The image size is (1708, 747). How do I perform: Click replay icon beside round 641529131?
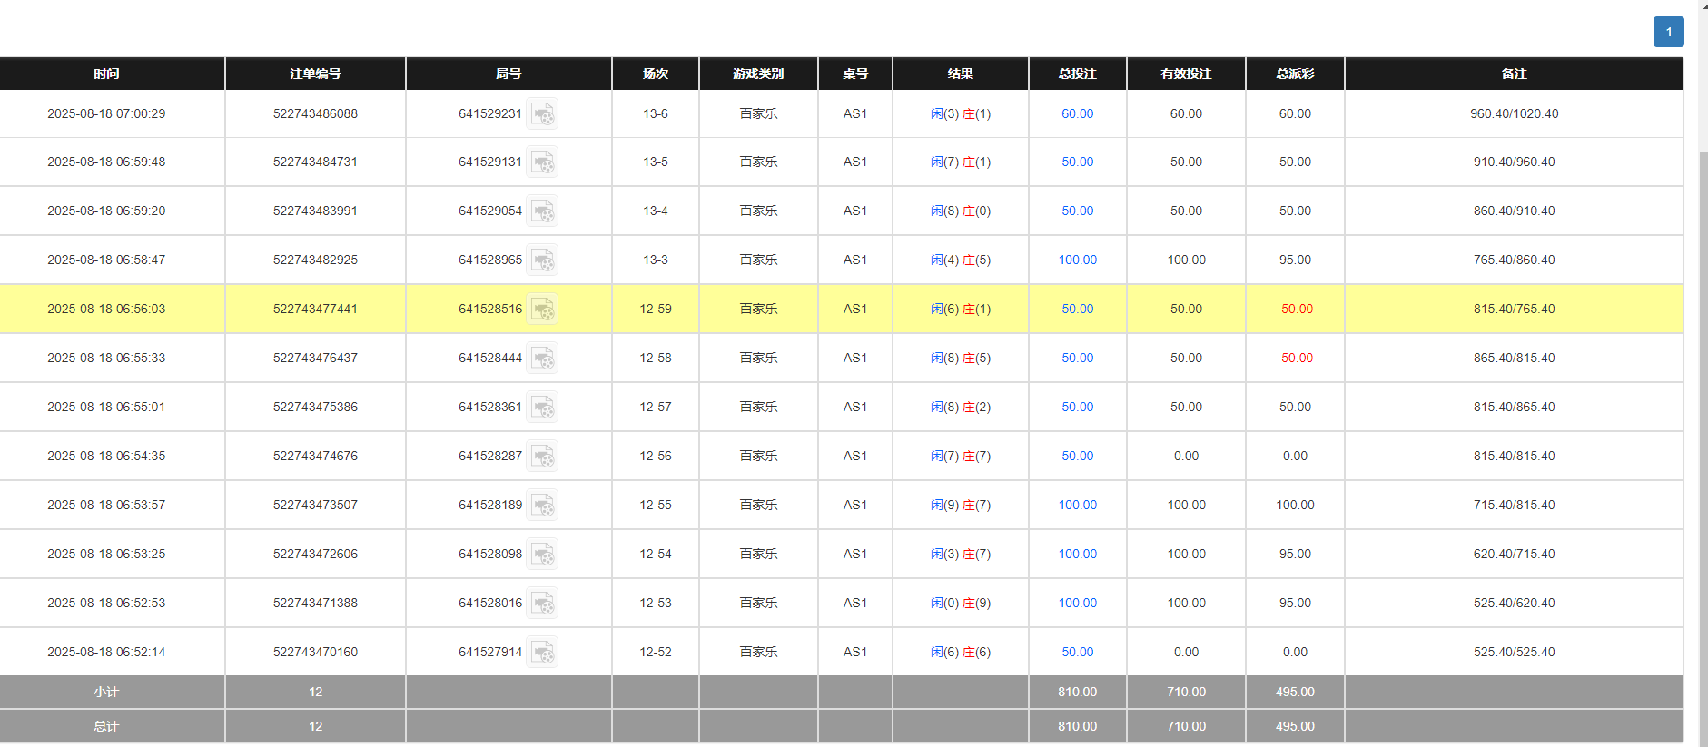pyautogui.click(x=542, y=162)
